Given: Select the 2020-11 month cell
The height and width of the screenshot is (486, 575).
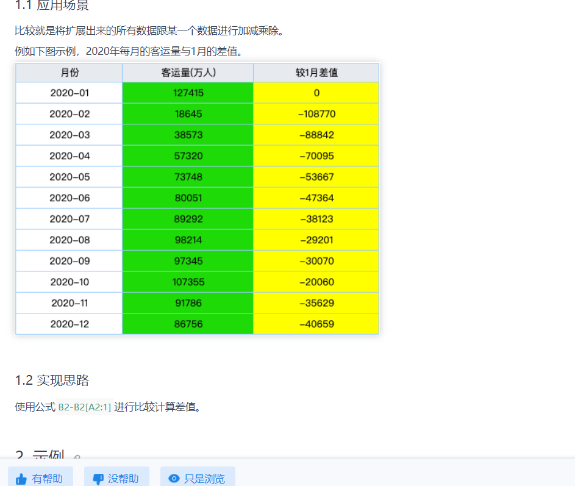Looking at the screenshot, I should click(x=70, y=302).
